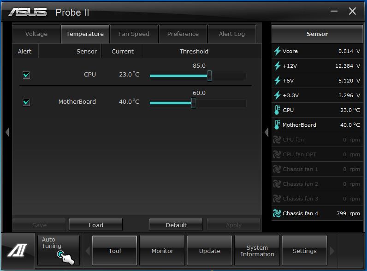Viewport: 367px width, 271px height.
Task: Click the MotherBoard sensor name in table
Action: click(77, 101)
